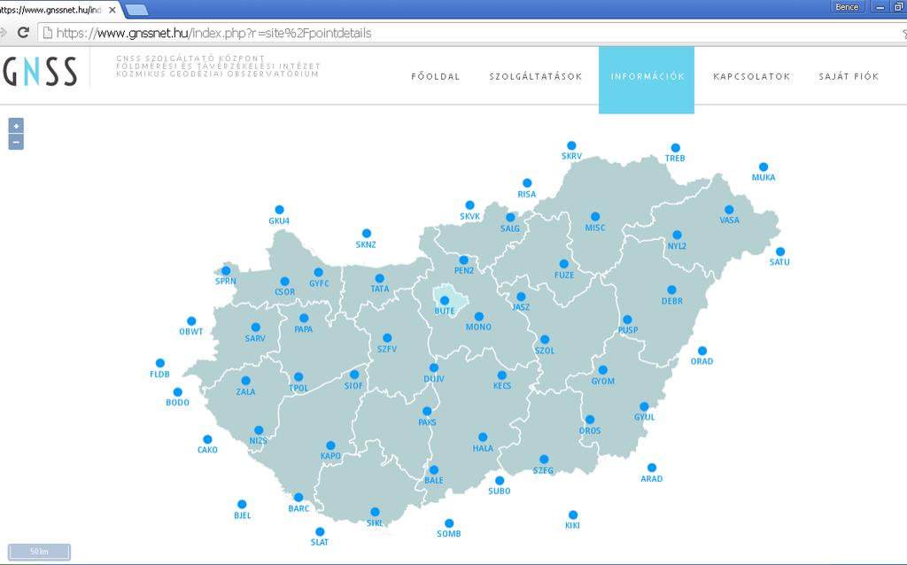Open the SAJÁT FIÓK menu item
The width and height of the screenshot is (907, 565).
pos(849,76)
